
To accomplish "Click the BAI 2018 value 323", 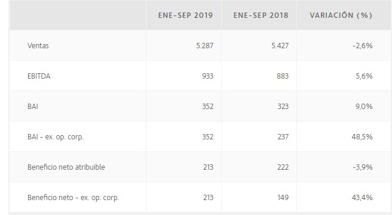I will tap(283, 107).
